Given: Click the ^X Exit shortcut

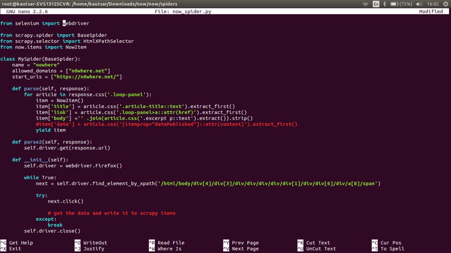Looking at the screenshot, I should click(11, 248).
